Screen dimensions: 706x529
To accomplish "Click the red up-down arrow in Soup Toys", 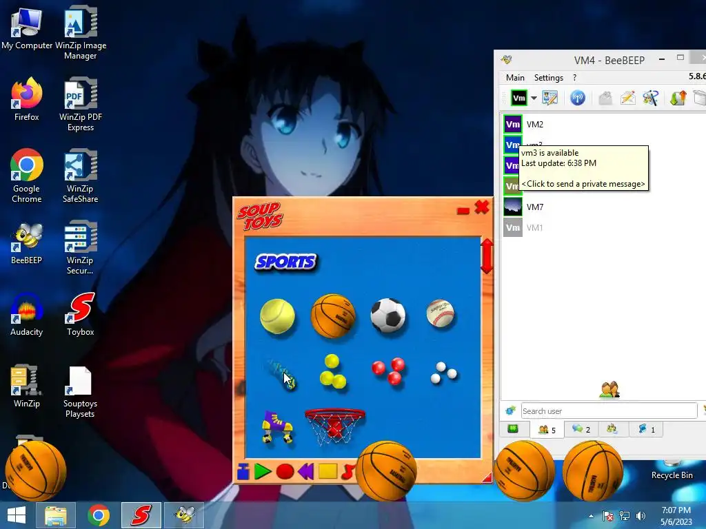I will [487, 256].
